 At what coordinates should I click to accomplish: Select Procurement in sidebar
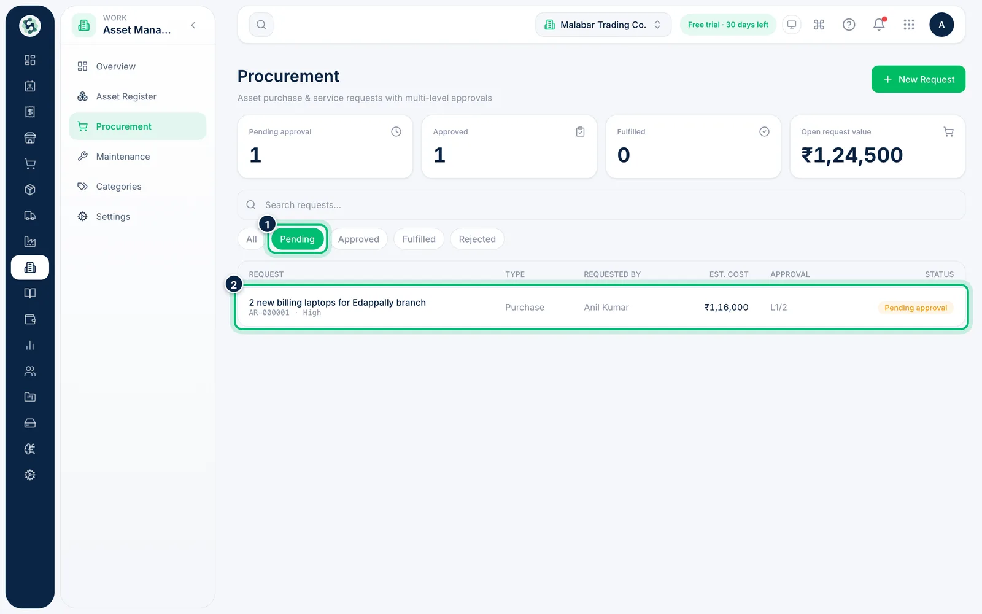coord(137,126)
